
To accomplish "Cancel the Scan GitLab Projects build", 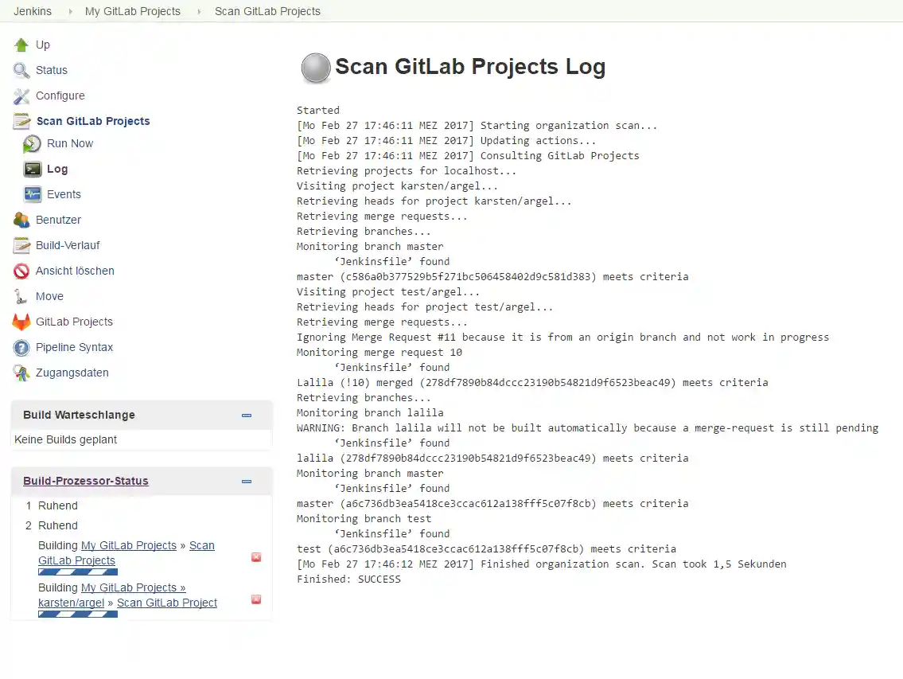I will tap(256, 557).
